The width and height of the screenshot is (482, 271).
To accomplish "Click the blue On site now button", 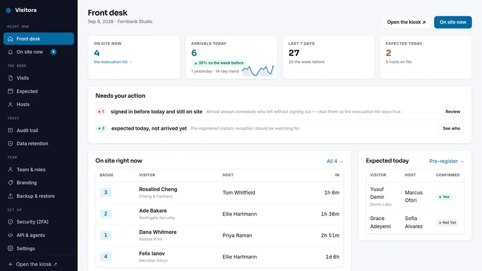I will (x=453, y=22).
